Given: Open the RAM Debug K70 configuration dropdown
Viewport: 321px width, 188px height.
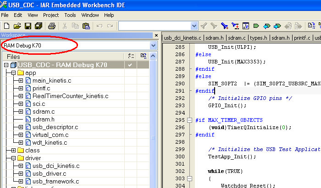Looking at the screenshot, I should 153,46.
